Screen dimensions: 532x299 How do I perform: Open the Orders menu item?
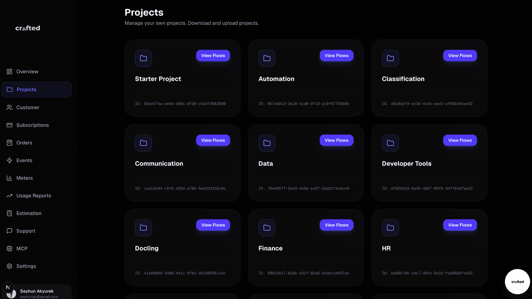[24, 143]
